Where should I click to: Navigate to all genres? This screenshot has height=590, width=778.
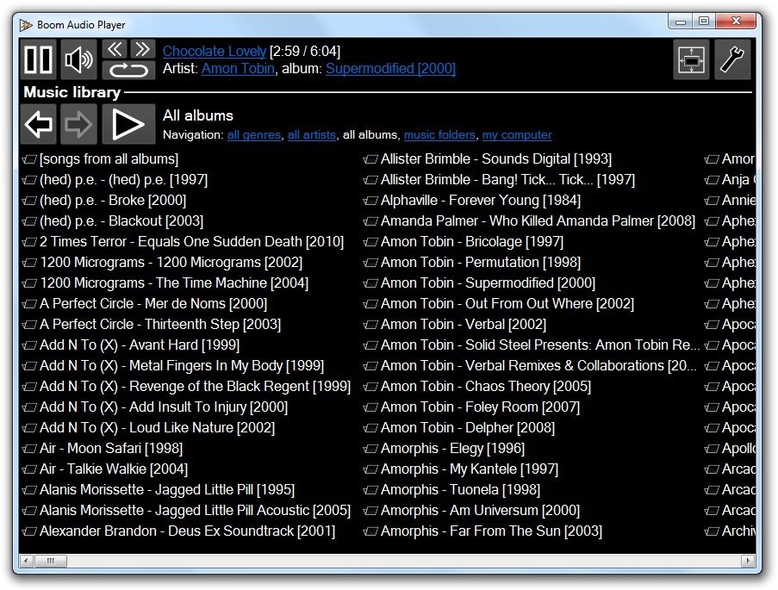click(x=254, y=135)
